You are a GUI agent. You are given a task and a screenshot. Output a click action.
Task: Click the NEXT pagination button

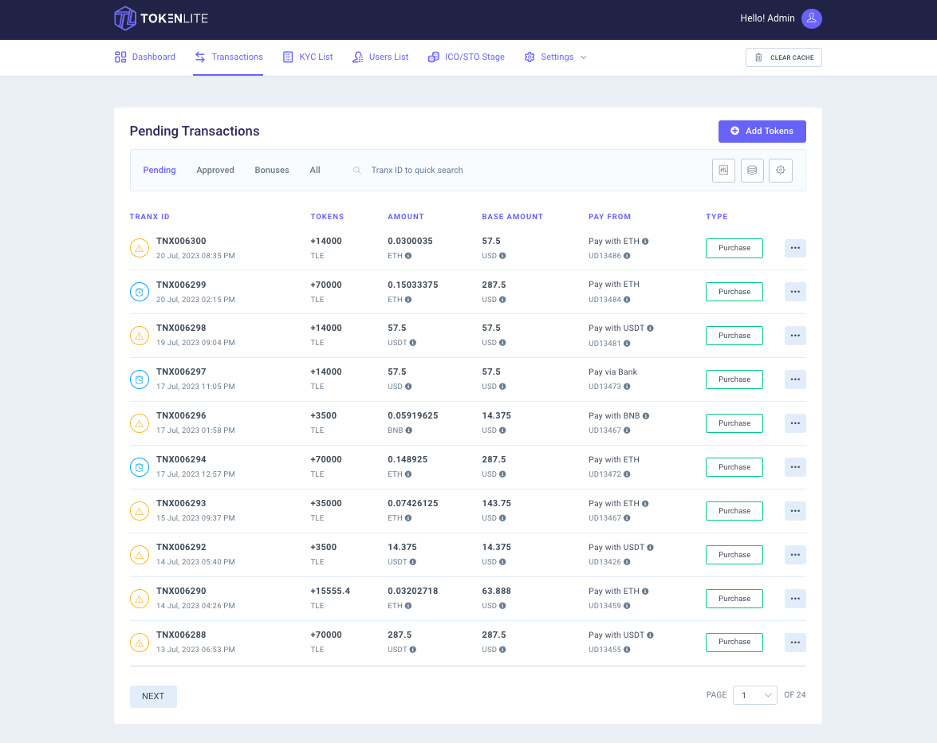(x=153, y=697)
